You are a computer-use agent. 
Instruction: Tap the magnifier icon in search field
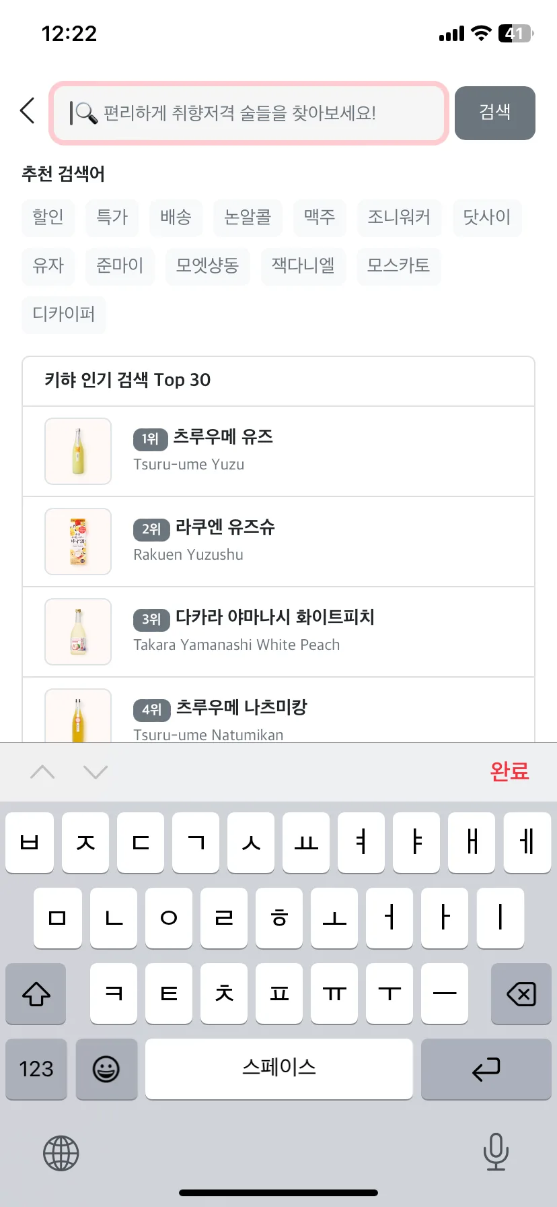point(87,112)
